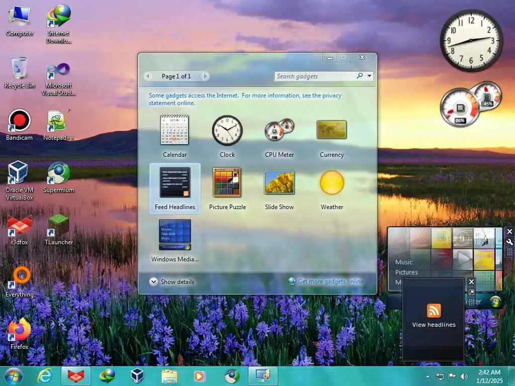Close the Feed Headlines desktop gadget
Image resolution: width=515 pixels, height=386 pixels.
click(471, 281)
